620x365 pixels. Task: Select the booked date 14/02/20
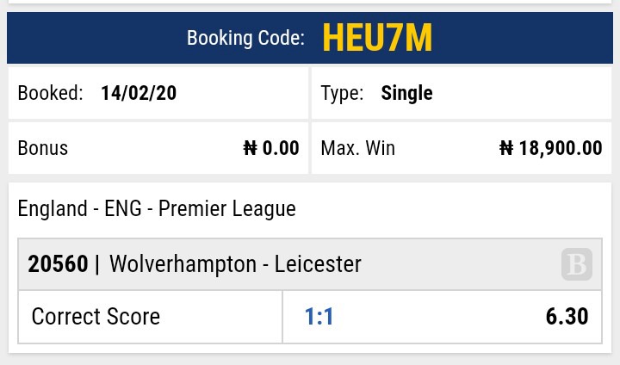coord(139,93)
